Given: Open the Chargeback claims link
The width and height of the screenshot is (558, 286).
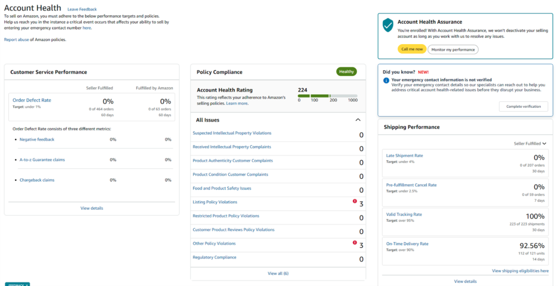Looking at the screenshot, I should coord(37,180).
